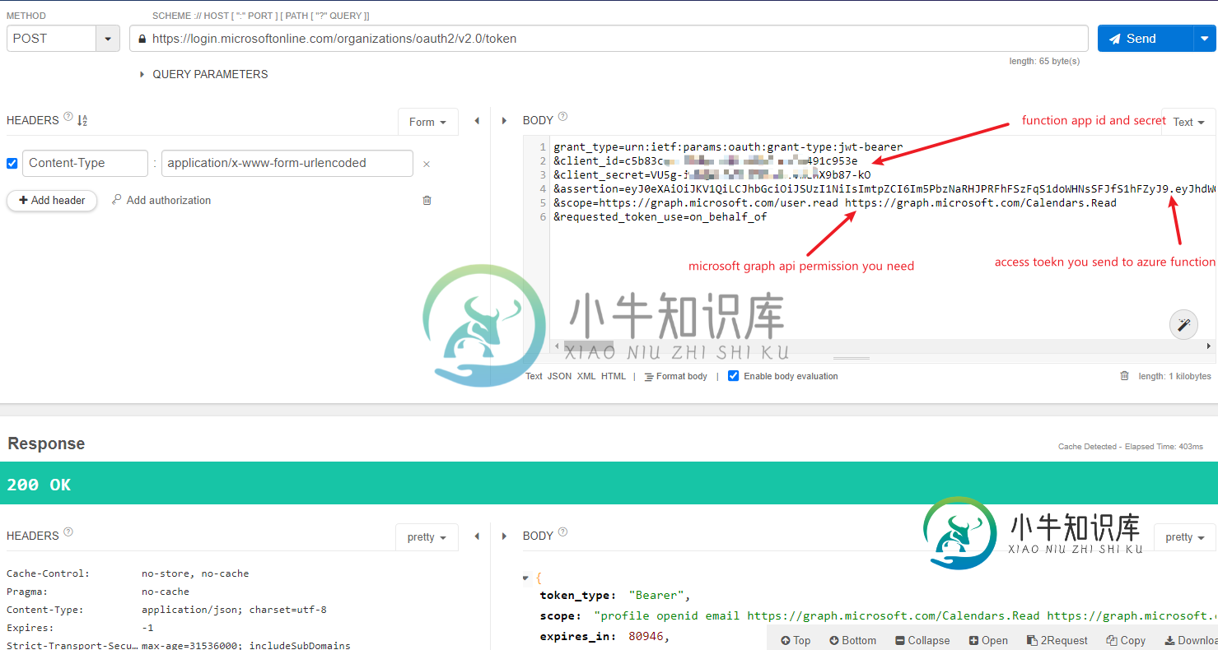Click 2Request in response toolbar

coord(1057,640)
